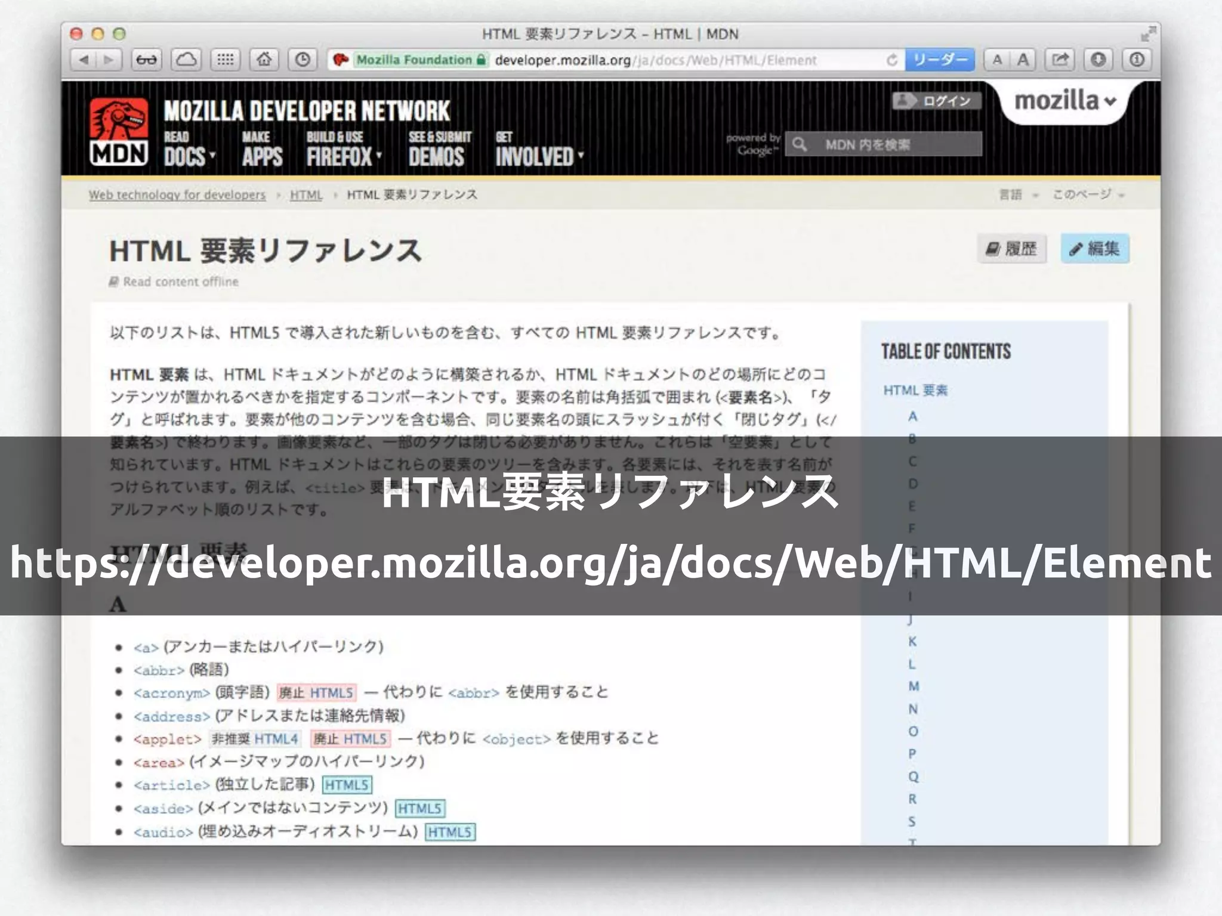Jump to letter K in contents
The image size is (1222, 916).
[912, 641]
